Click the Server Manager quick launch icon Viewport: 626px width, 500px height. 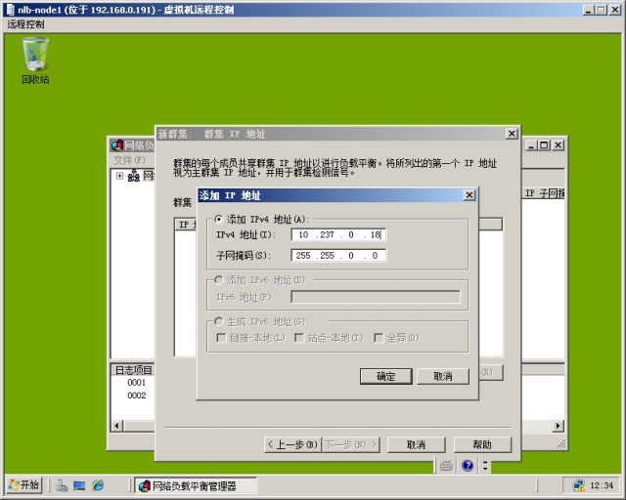[62, 485]
